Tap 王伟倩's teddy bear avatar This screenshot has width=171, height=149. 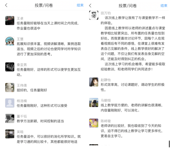pyautogui.click(x=10, y=88)
